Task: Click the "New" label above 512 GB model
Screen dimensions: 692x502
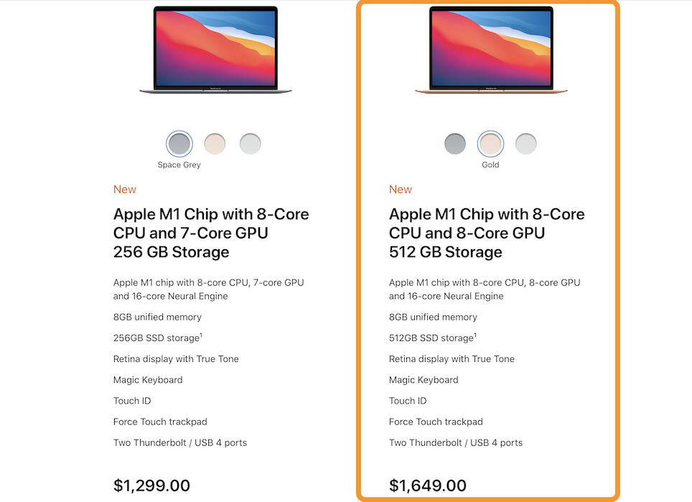Action: tap(401, 190)
